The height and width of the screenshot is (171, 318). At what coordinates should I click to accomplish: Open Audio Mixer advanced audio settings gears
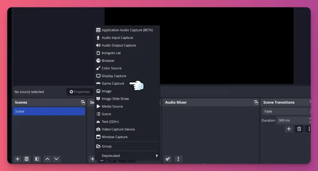click(168, 159)
